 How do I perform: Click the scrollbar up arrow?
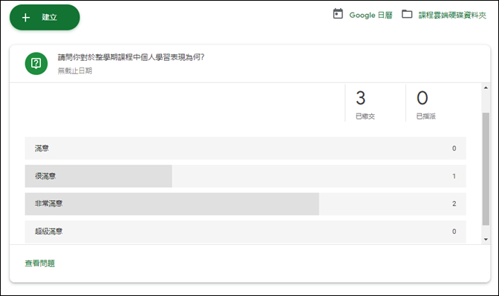tap(486, 88)
